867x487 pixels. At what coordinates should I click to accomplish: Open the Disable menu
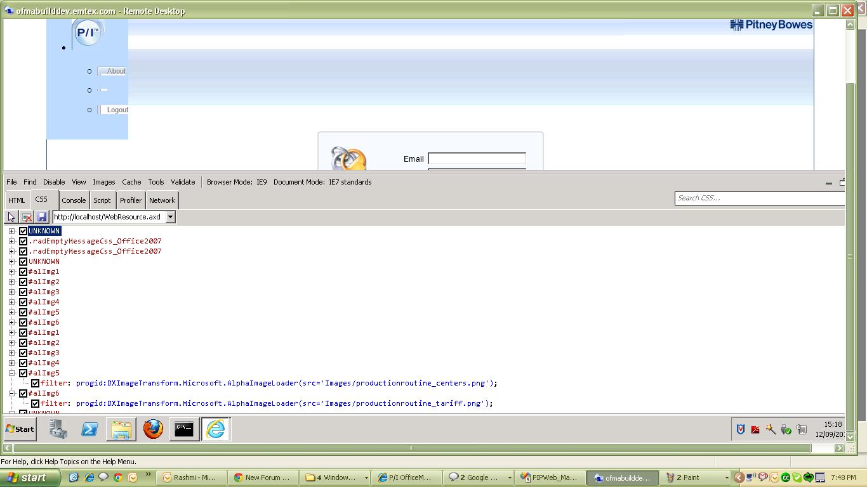[x=54, y=182]
